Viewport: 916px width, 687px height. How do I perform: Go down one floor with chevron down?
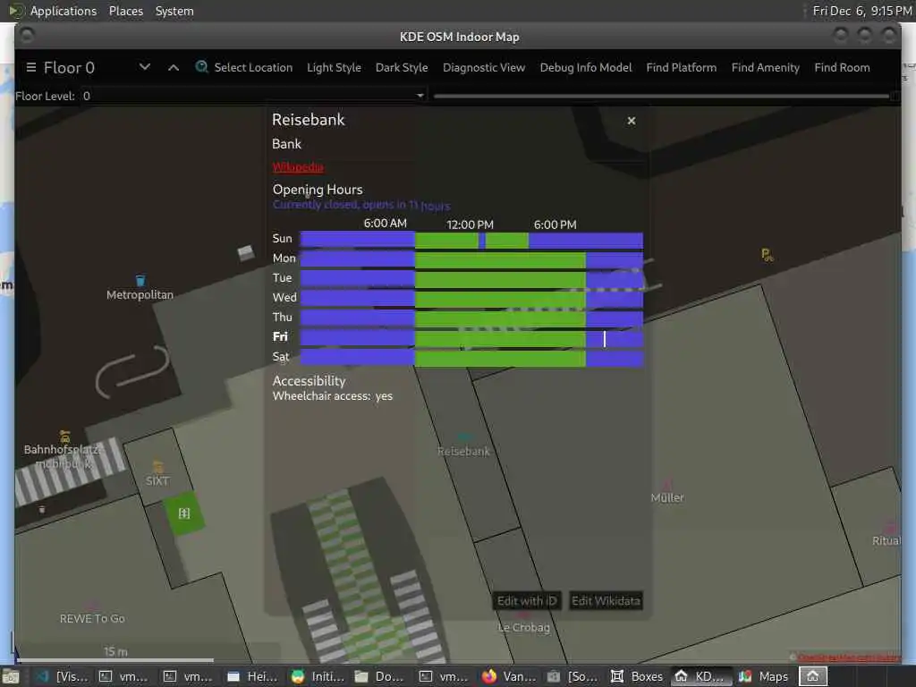tap(145, 67)
